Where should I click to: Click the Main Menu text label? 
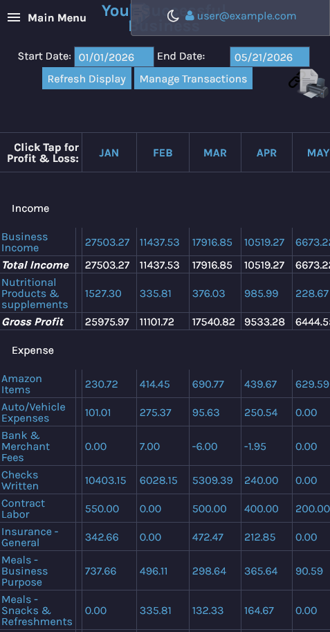[x=57, y=18]
